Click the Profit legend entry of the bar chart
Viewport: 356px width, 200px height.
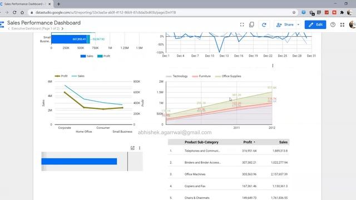[x=104, y=56]
